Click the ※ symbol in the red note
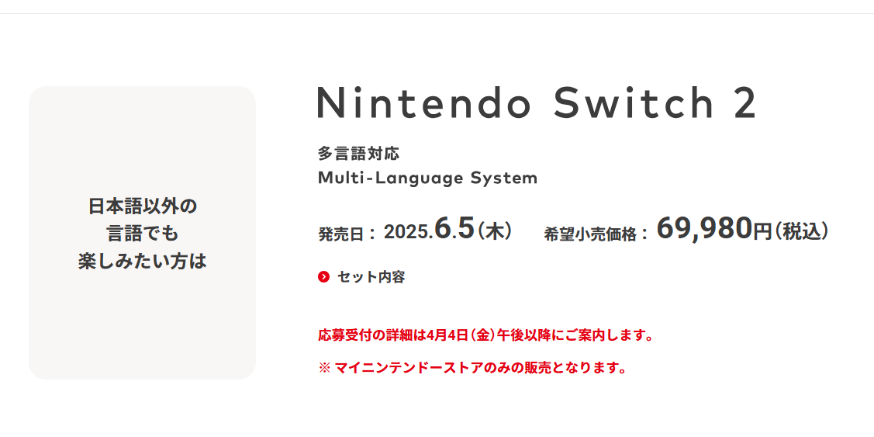 (x=324, y=369)
